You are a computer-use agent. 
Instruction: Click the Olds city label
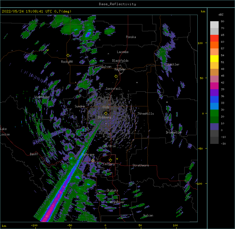point(106,107)
